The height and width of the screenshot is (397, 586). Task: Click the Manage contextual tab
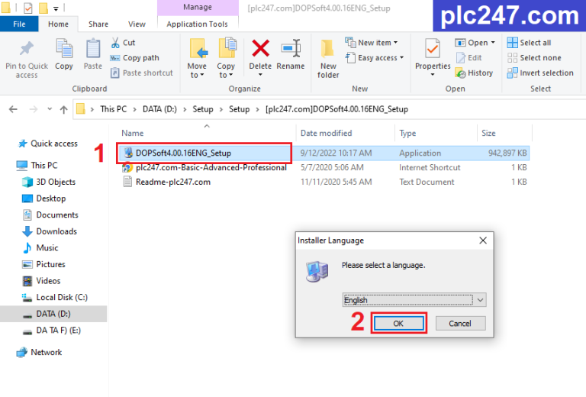pyautogui.click(x=198, y=7)
